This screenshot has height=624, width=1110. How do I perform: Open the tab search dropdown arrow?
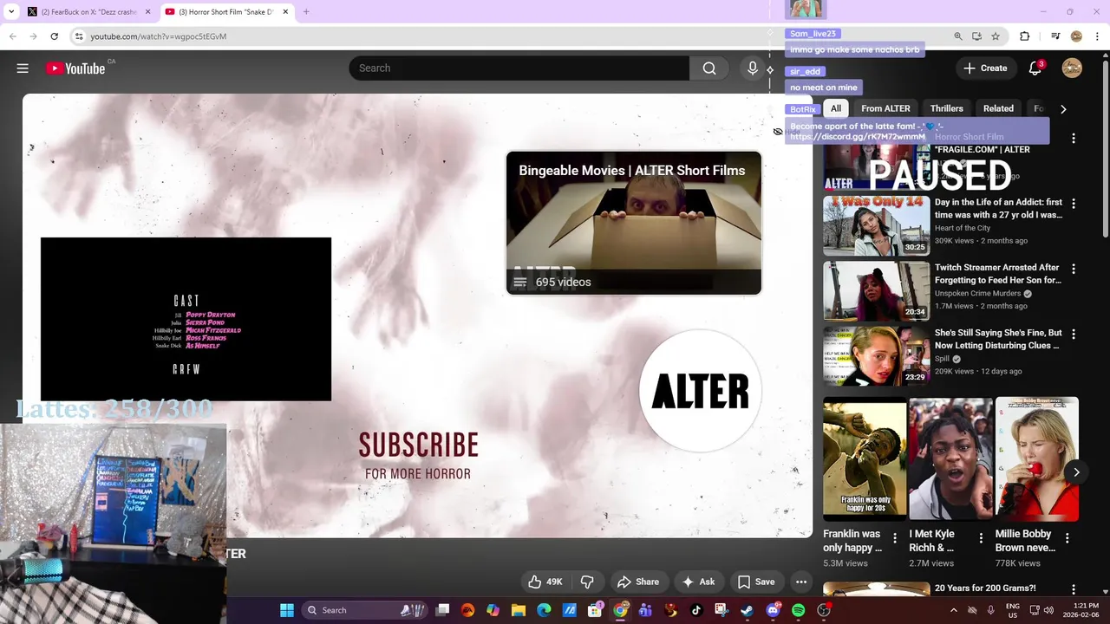coord(11,12)
